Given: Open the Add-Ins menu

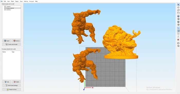Looking at the screenshot, I should 26,1.
